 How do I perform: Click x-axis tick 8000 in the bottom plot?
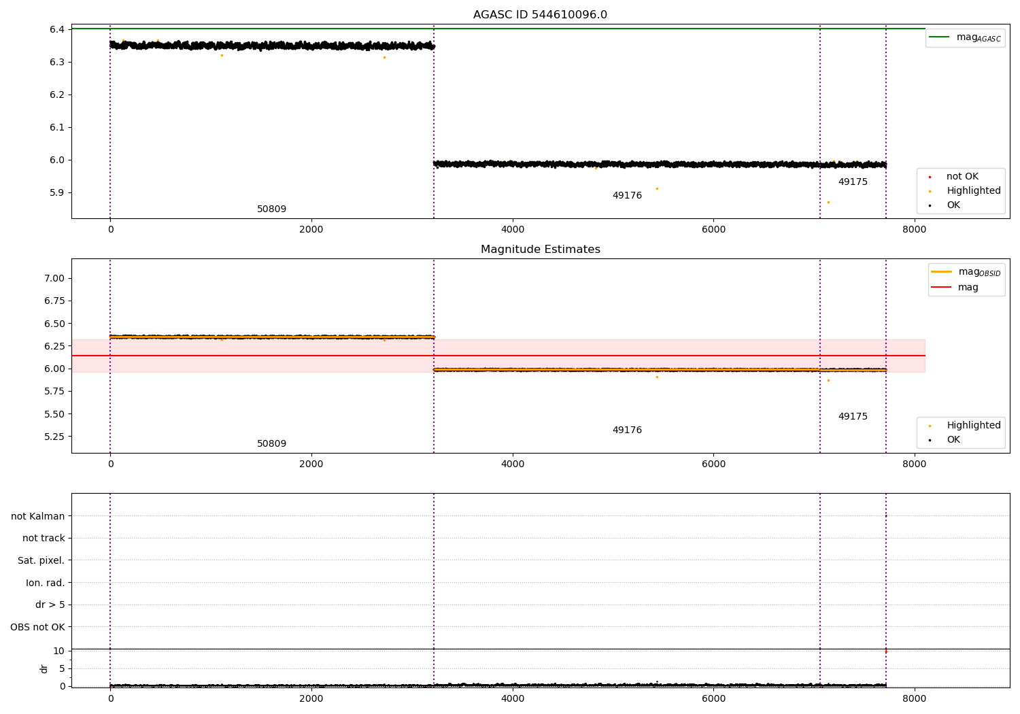click(915, 698)
